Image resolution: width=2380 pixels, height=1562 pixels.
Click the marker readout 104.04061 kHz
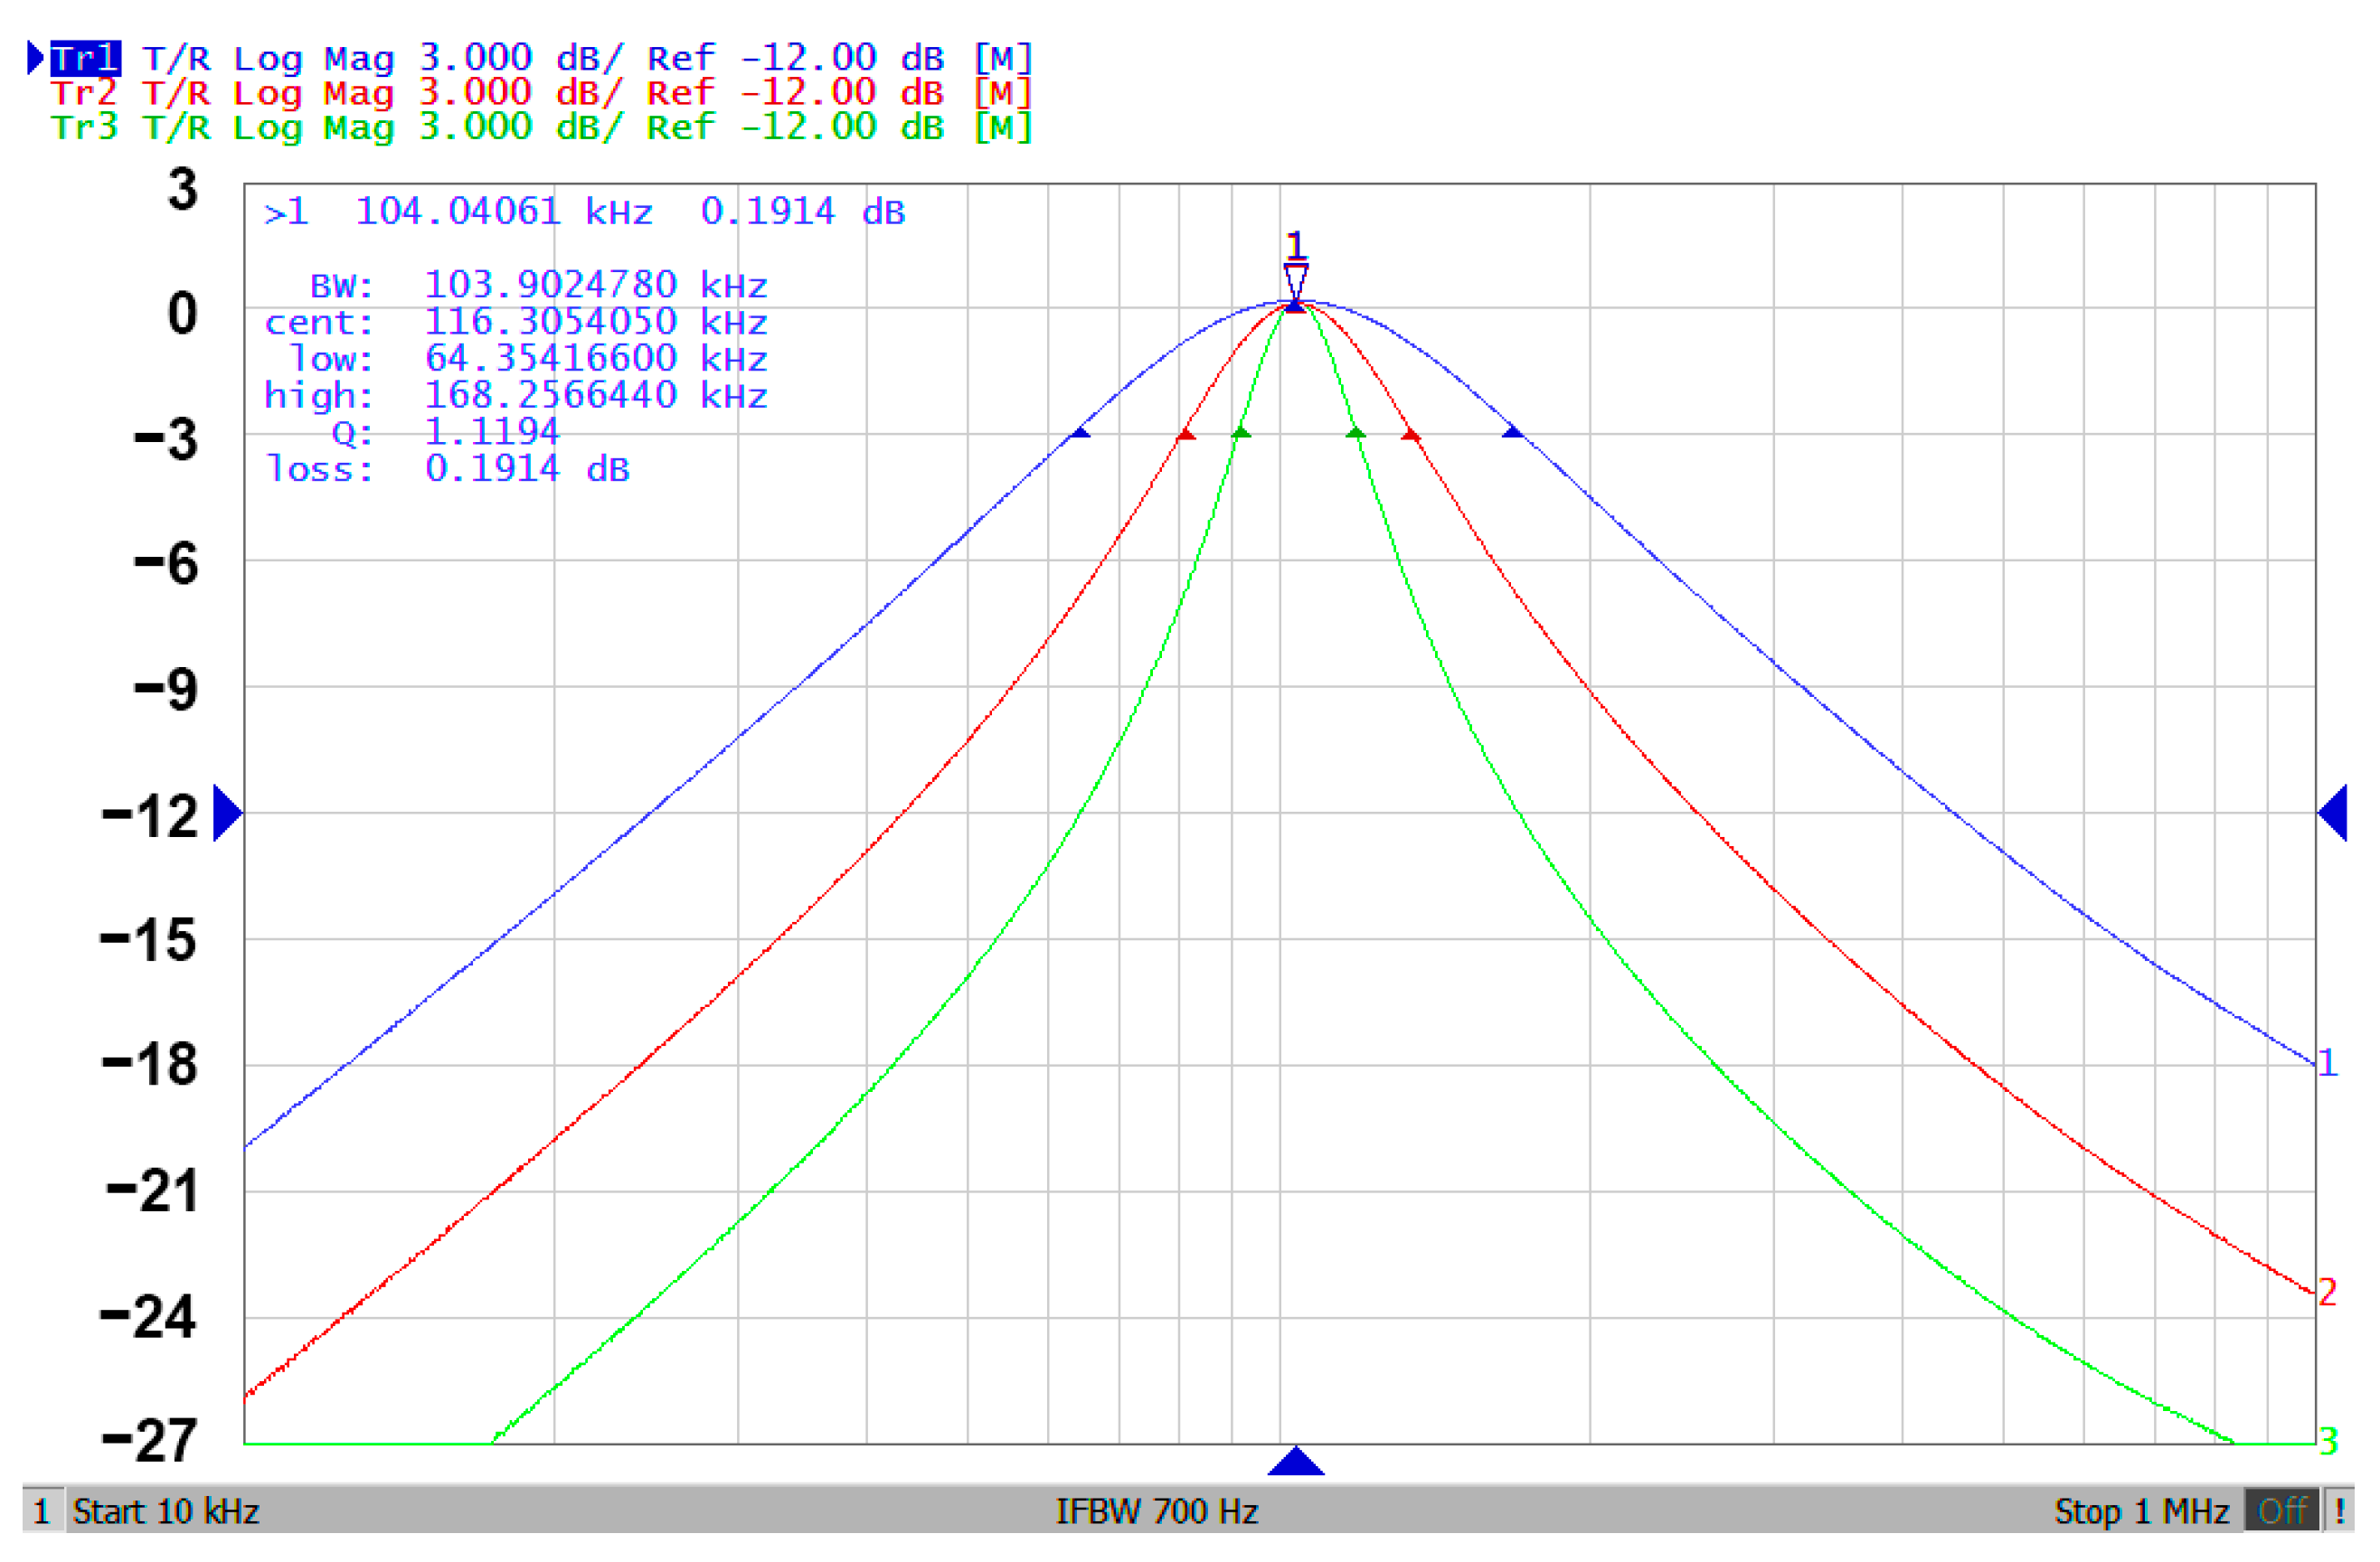click(x=504, y=212)
